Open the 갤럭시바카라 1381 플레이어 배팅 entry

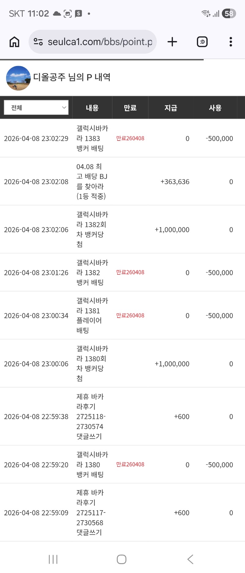(92, 316)
